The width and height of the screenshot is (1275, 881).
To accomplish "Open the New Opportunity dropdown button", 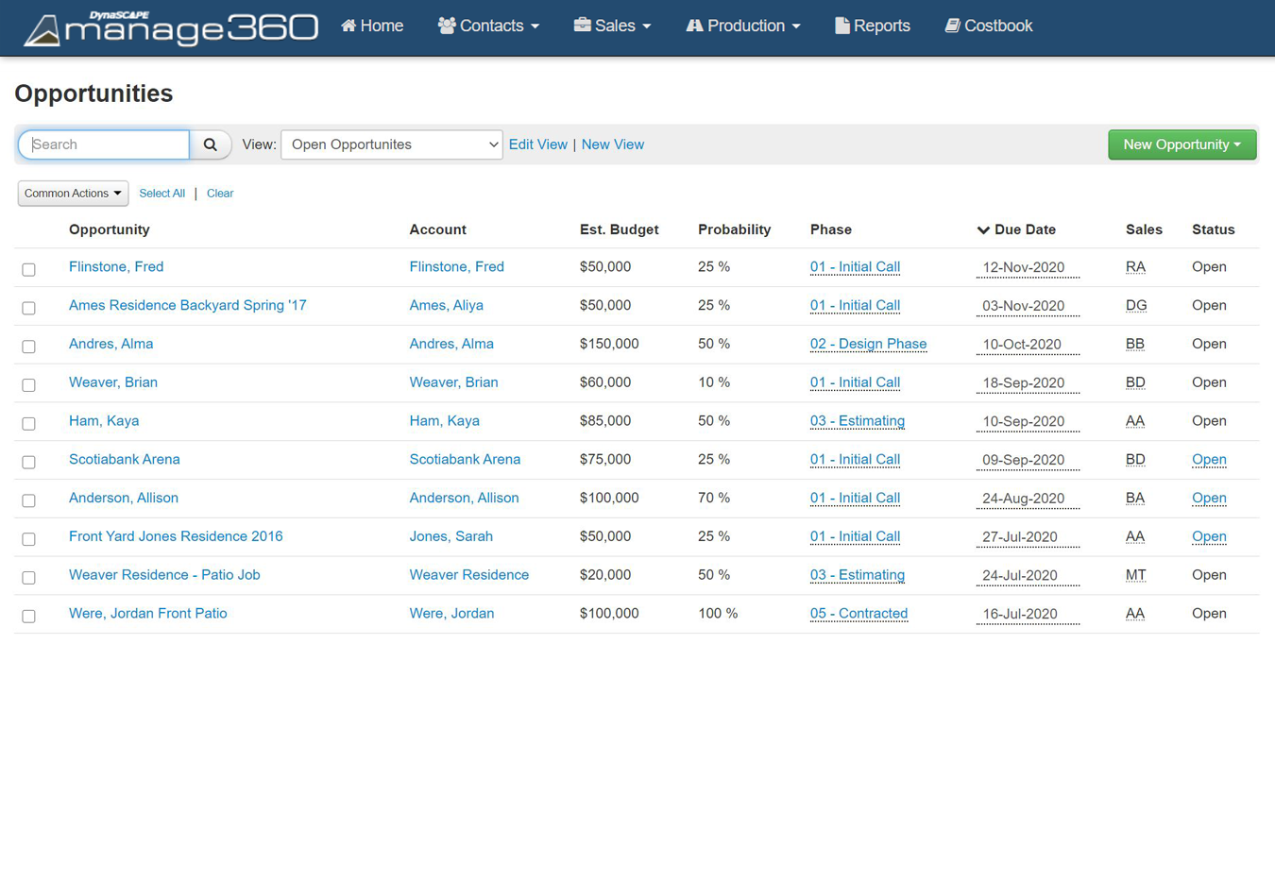I will pyautogui.click(x=1181, y=144).
